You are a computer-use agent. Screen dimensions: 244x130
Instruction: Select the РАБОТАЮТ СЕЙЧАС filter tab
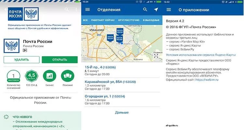click(103, 20)
